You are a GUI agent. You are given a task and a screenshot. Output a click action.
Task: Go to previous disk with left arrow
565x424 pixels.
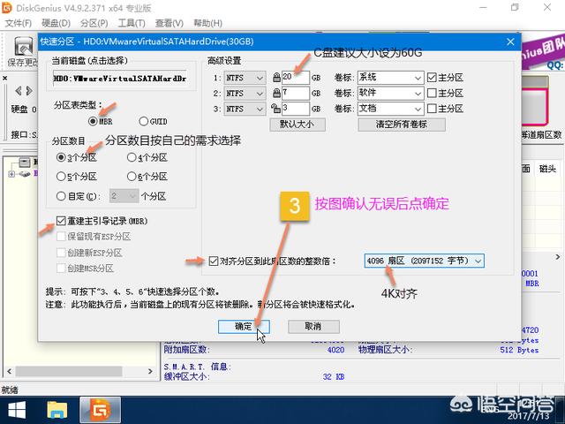tap(18, 91)
